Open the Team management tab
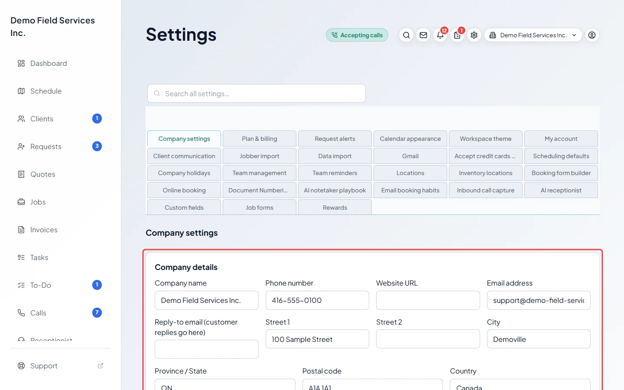 (x=260, y=173)
